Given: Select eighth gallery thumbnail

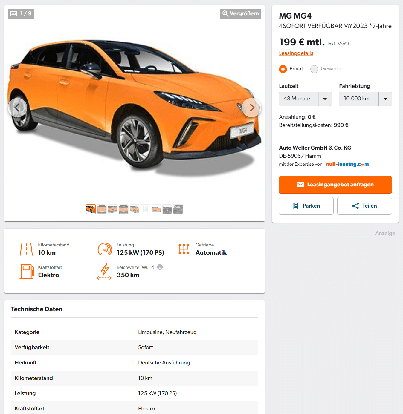Looking at the screenshot, I should 167,209.
